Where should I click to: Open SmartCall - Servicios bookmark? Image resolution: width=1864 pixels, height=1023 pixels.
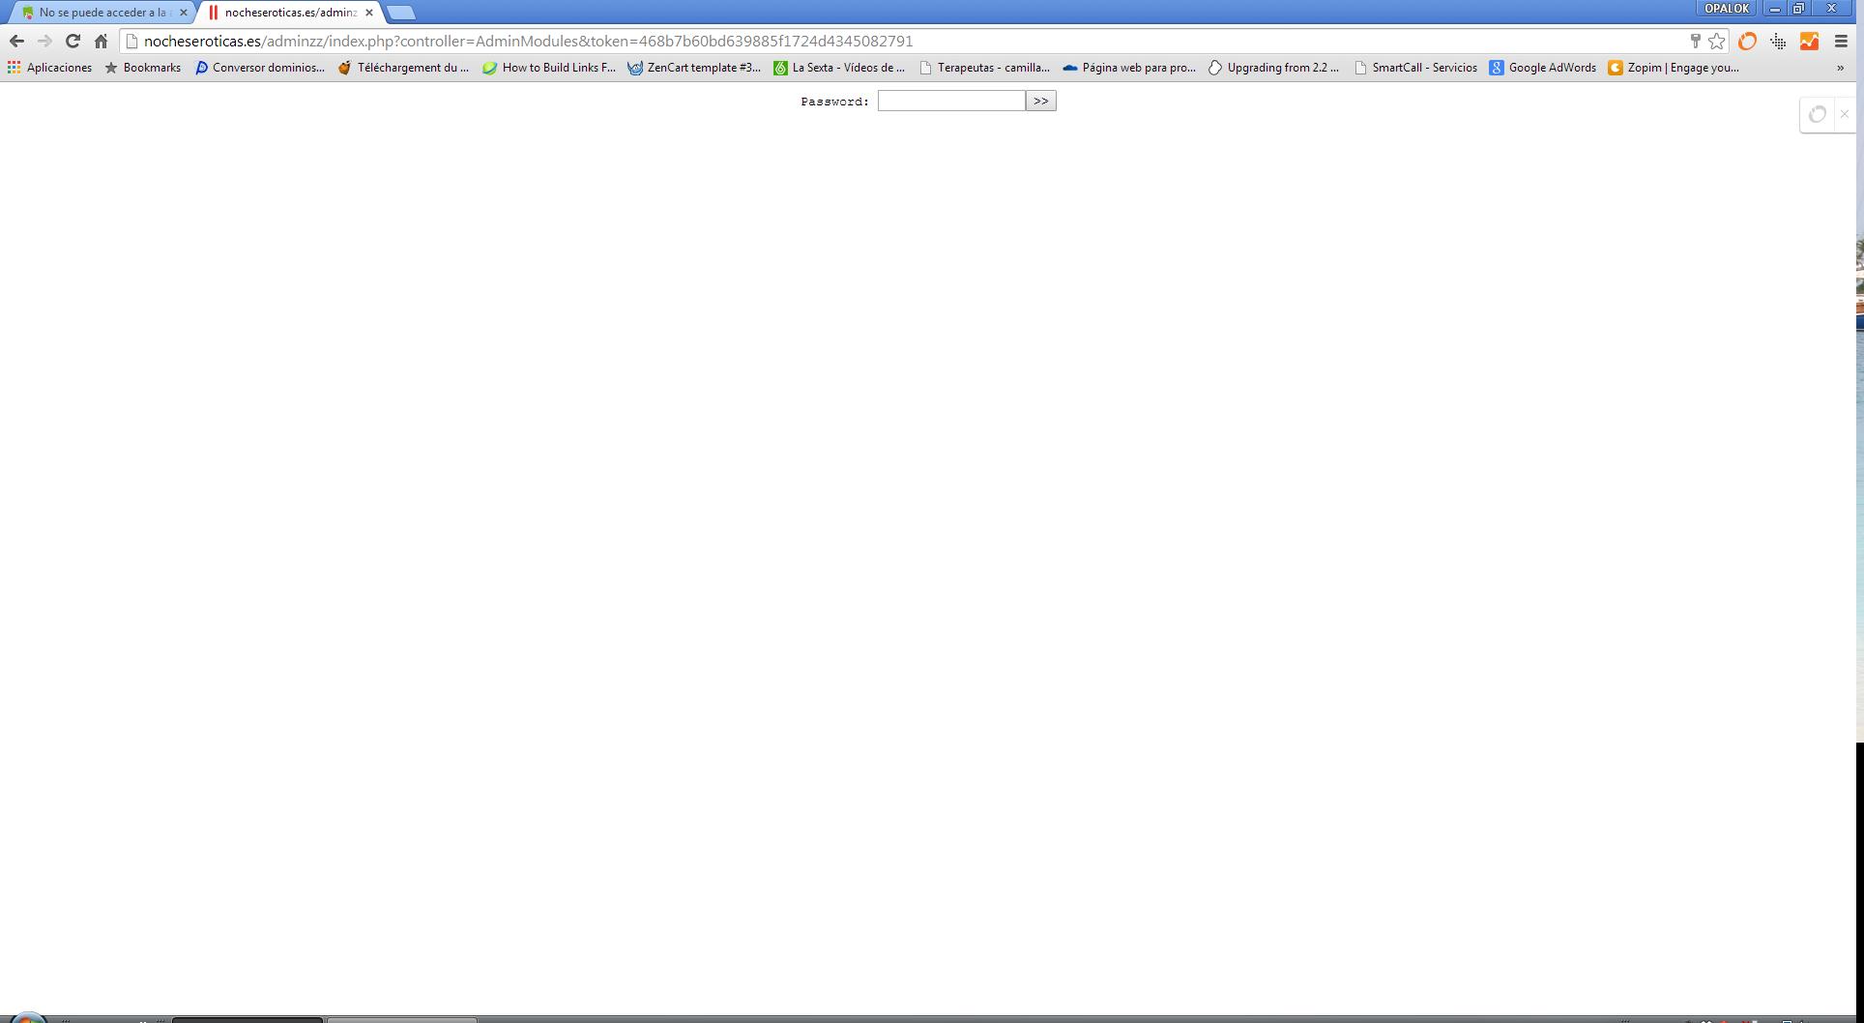coord(1415,68)
